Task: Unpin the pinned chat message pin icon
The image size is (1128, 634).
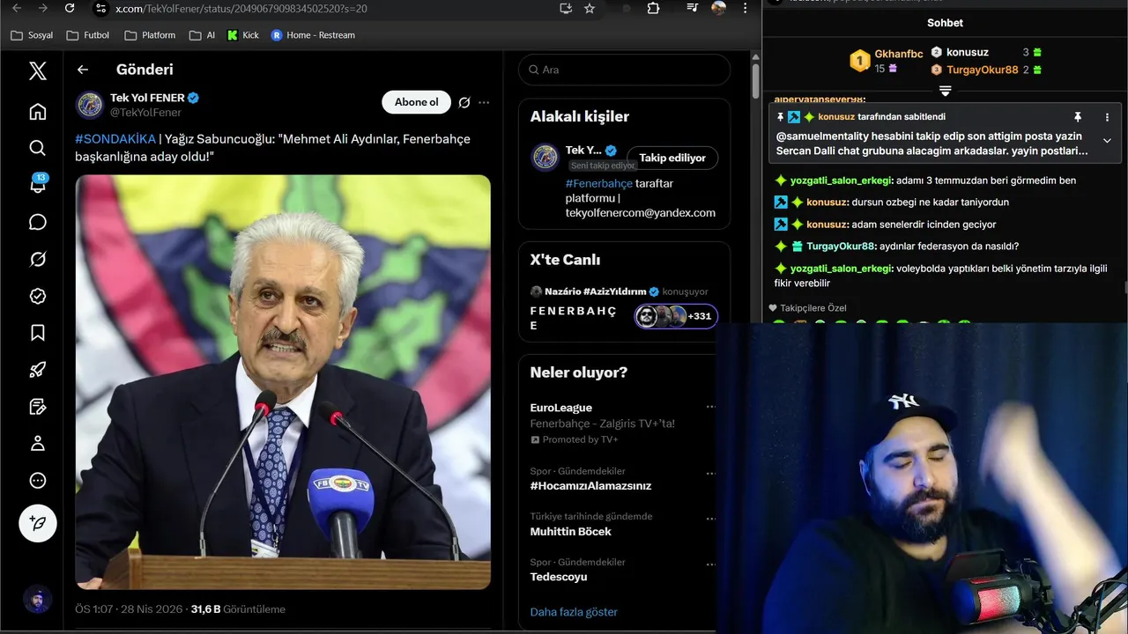Action: point(1077,117)
